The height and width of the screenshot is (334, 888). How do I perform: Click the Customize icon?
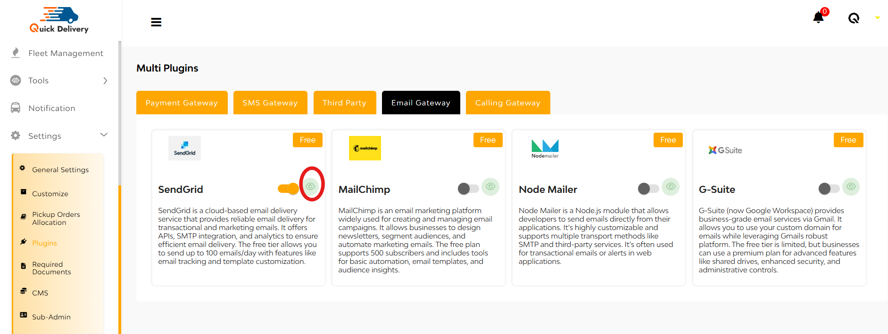[x=23, y=192]
